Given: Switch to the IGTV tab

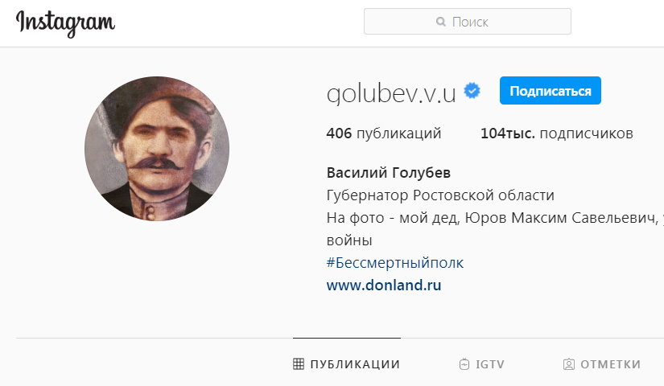Looking at the screenshot, I should point(482,364).
